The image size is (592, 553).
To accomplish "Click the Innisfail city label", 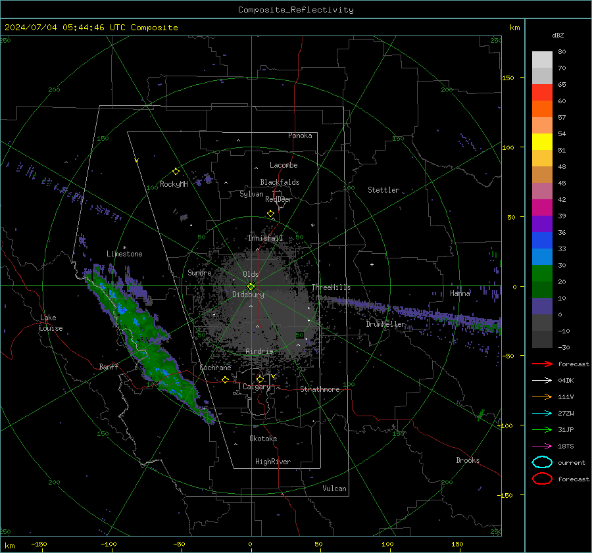I will tap(265, 238).
